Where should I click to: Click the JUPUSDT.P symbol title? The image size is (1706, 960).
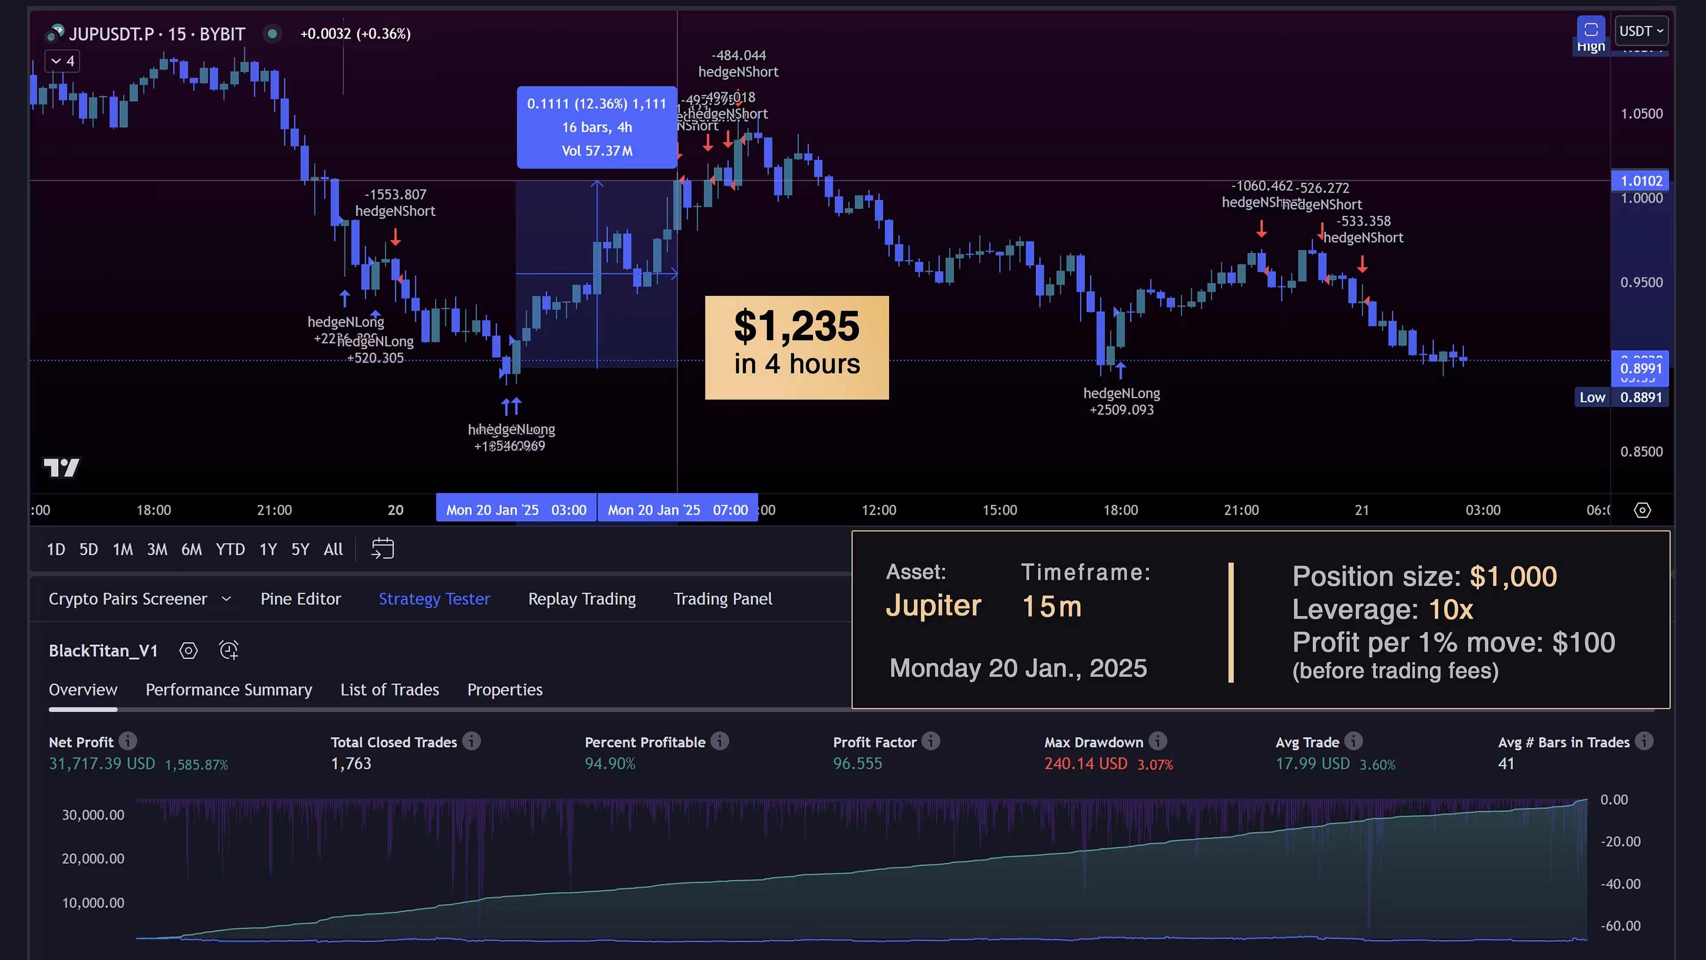(111, 34)
